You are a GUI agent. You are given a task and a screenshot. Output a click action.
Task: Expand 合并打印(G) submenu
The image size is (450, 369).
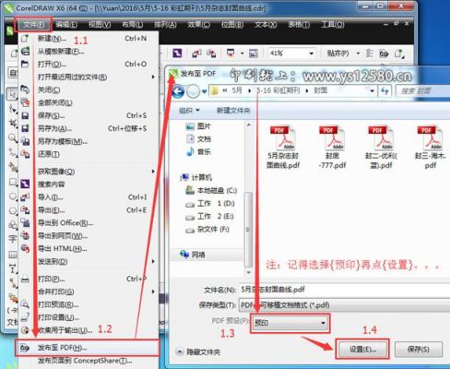coord(89,292)
